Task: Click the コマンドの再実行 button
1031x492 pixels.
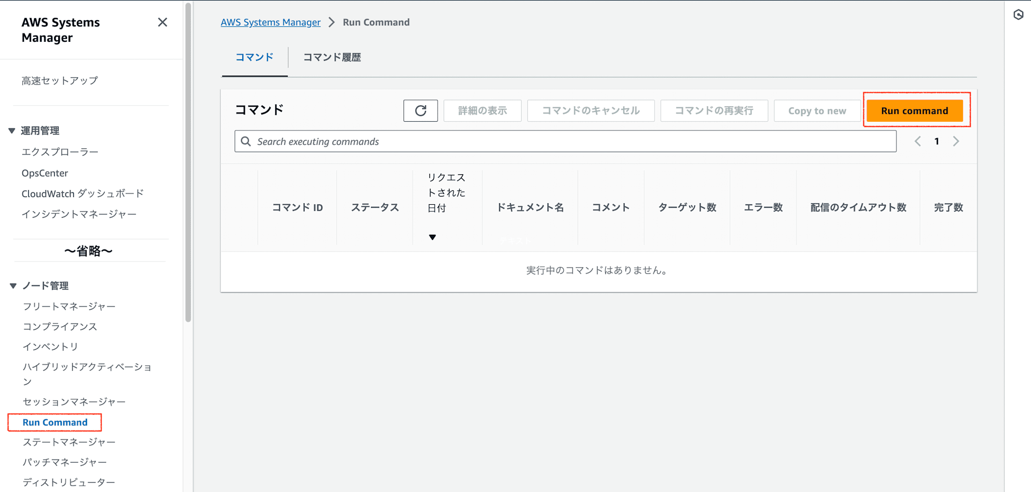Action: [714, 110]
